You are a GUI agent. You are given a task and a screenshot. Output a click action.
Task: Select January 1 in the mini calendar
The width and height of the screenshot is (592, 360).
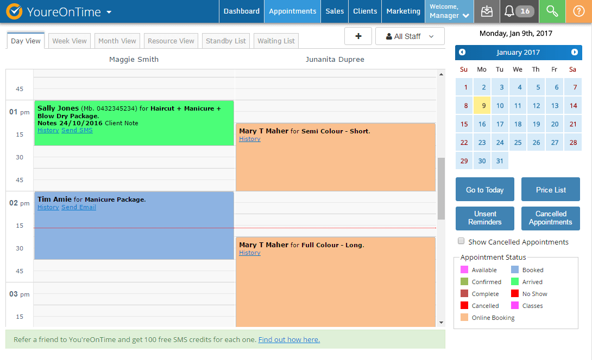(464, 87)
